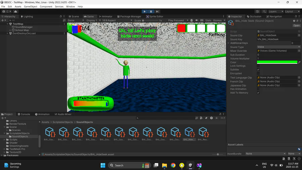Collapse the TestMap scene in Hierarchy
The image size is (302, 170).
tap(7, 24)
